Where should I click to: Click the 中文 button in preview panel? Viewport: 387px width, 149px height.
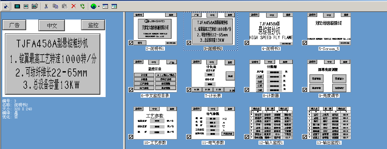click(52, 25)
